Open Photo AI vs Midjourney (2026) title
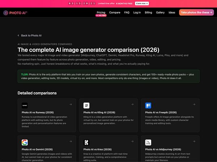This screenshot has width=217, height=162. [x=163, y=149]
